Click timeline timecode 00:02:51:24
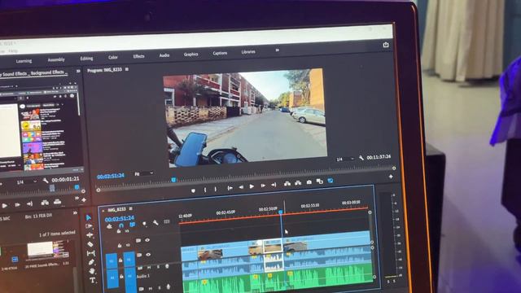Image resolution: width=521 pixels, height=293 pixels. (x=120, y=219)
